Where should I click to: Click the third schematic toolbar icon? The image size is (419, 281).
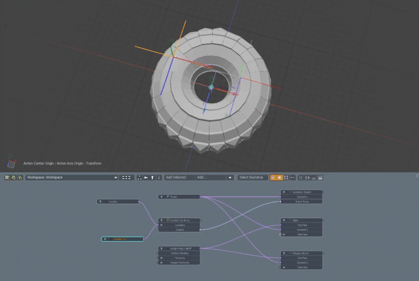point(20,177)
